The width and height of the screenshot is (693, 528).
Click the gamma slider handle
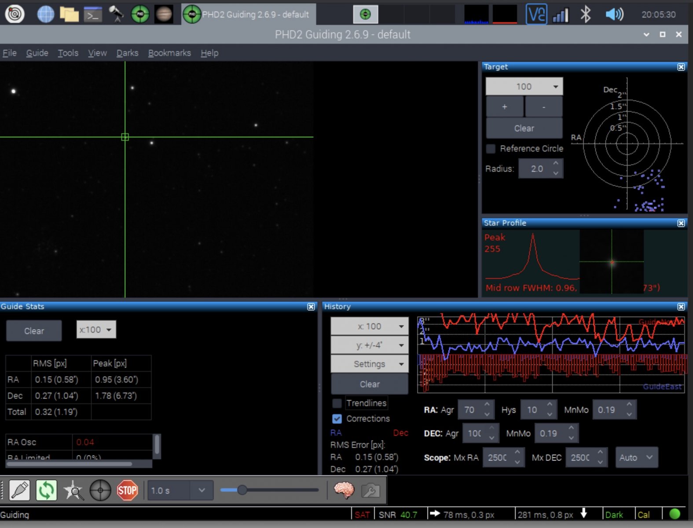pyautogui.click(x=242, y=490)
